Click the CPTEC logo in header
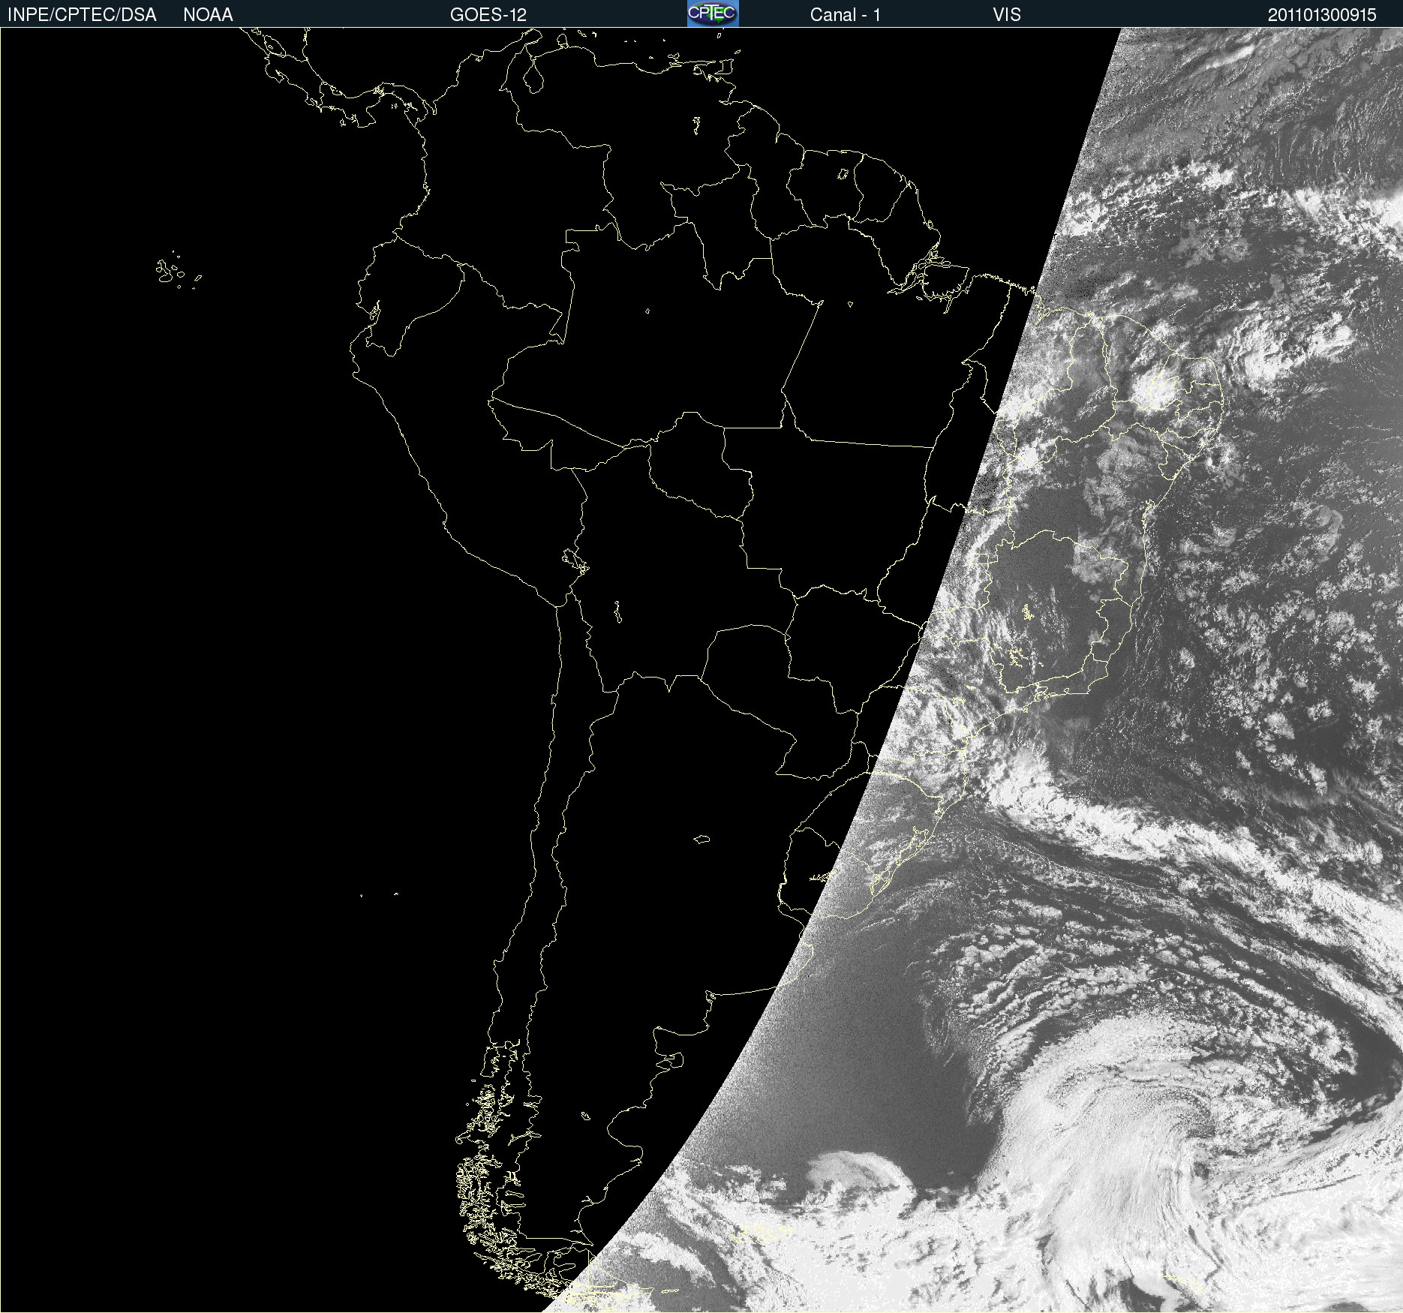Viewport: 1403px width, 1313px height. pos(713,14)
